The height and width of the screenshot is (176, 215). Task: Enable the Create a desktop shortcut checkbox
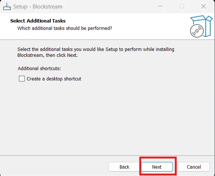22,79
